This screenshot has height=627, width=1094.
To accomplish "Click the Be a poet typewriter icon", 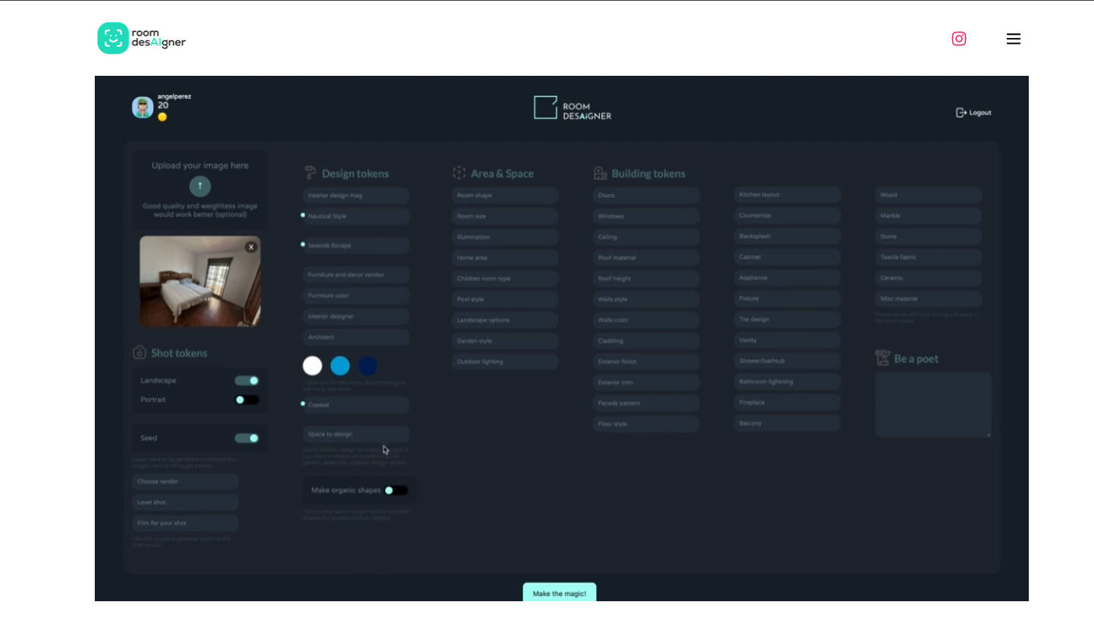I will coord(882,359).
